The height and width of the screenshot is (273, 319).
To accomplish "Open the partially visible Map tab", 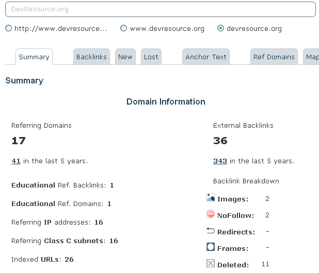I will tap(311, 57).
